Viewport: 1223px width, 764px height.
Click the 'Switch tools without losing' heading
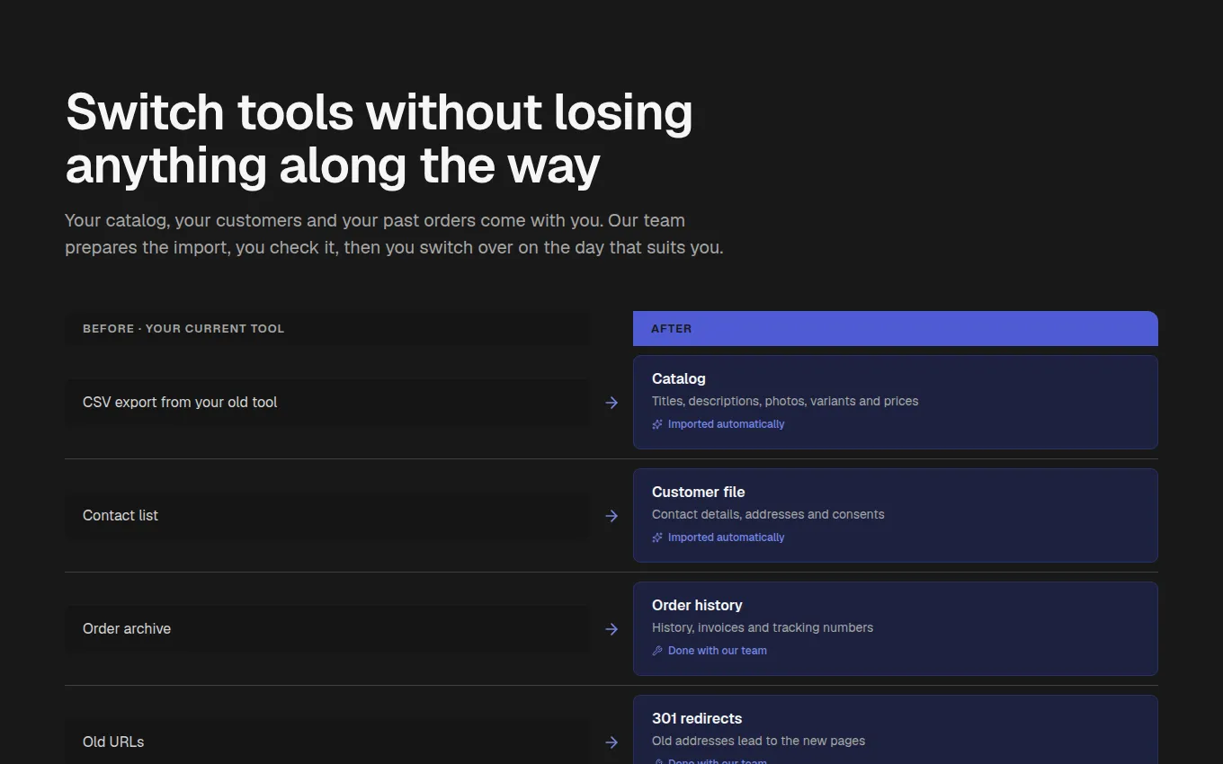tap(379, 138)
